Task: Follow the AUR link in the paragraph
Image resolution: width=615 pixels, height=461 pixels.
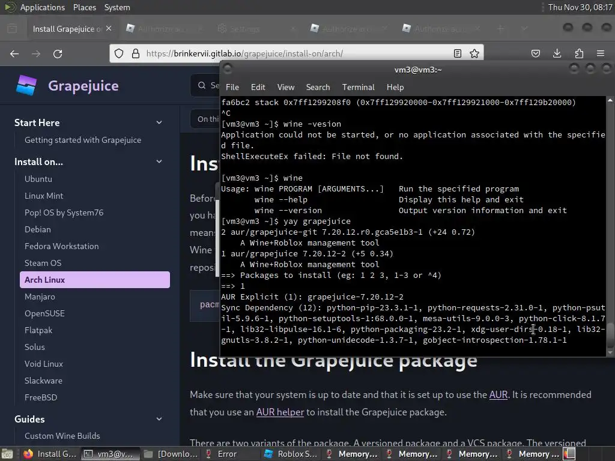Action: point(498,395)
